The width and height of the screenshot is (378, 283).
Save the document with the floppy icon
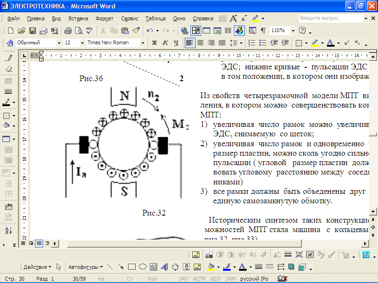pos(33,31)
